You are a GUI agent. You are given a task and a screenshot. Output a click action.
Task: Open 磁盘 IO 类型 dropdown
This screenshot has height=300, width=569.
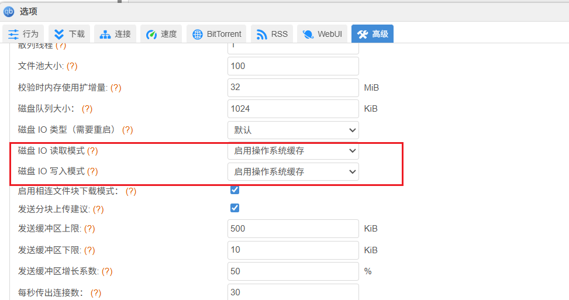click(x=293, y=130)
